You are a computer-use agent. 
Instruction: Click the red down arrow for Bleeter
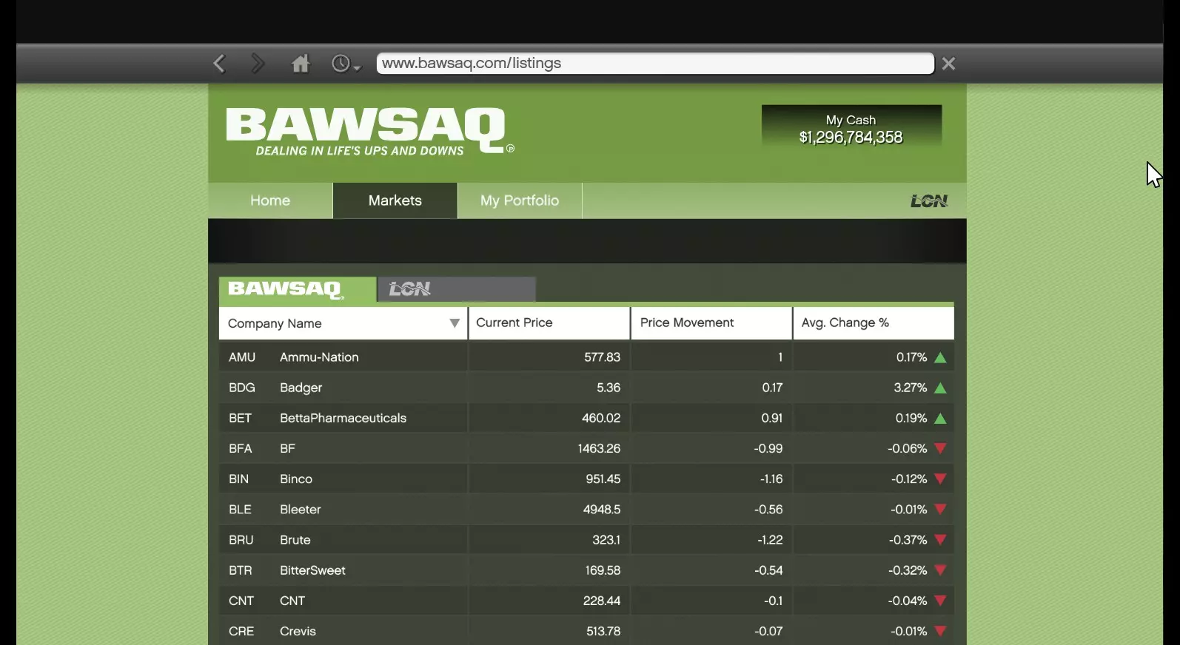[x=940, y=509]
